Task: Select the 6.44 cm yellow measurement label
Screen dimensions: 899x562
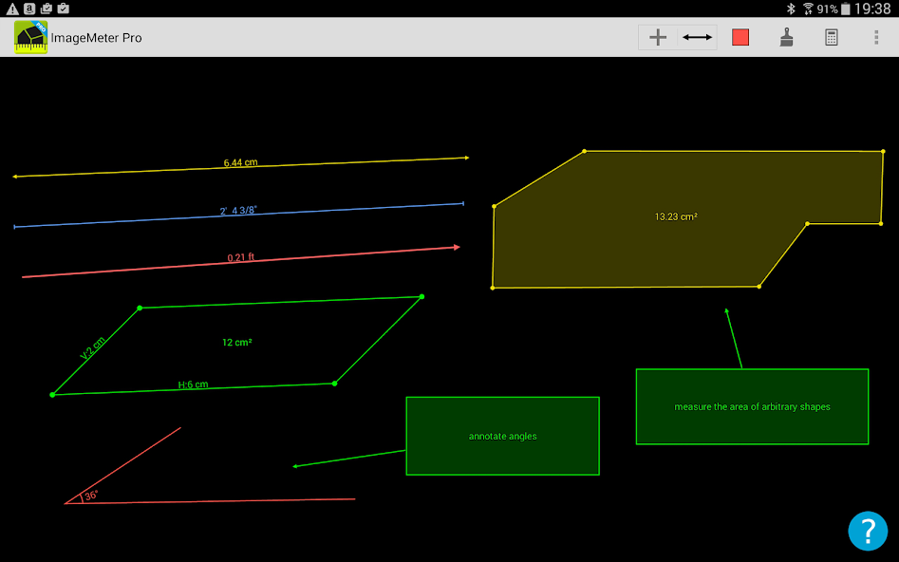Action: point(240,163)
